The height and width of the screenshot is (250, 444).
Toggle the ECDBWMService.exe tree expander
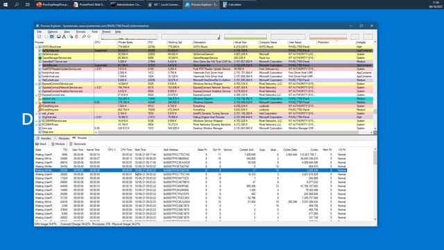click(37, 121)
